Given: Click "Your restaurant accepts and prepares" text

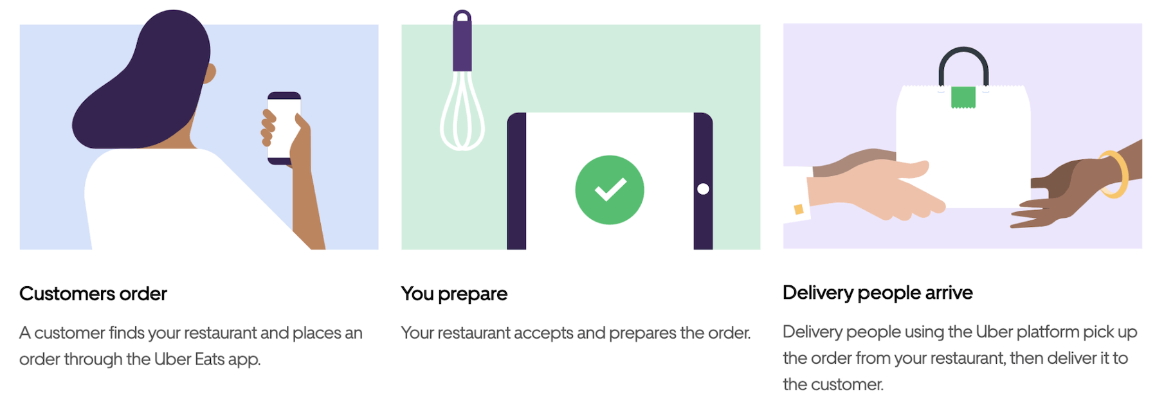Looking at the screenshot, I should pyautogui.click(x=576, y=333).
